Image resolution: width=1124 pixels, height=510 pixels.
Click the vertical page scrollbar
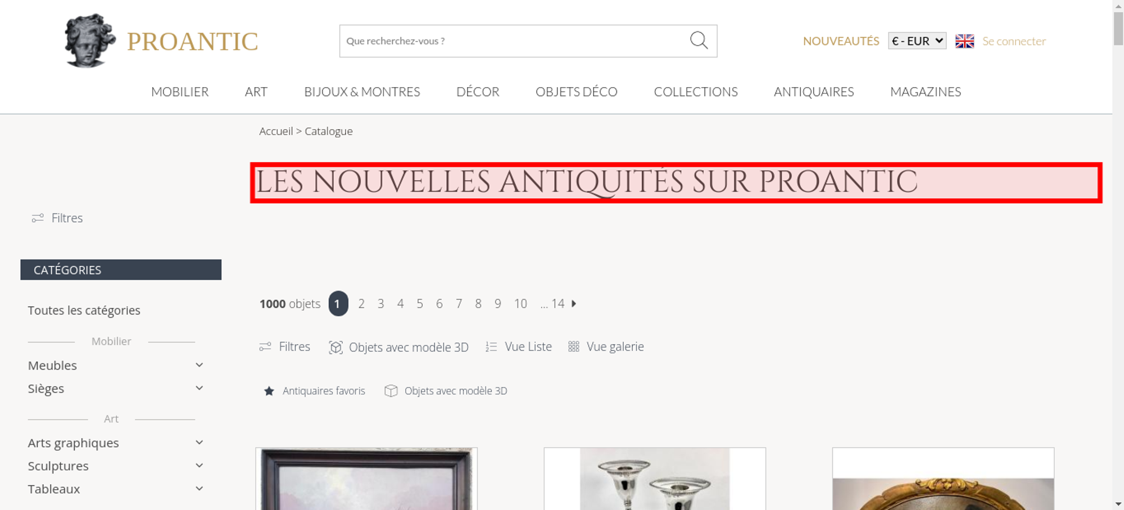click(1118, 255)
